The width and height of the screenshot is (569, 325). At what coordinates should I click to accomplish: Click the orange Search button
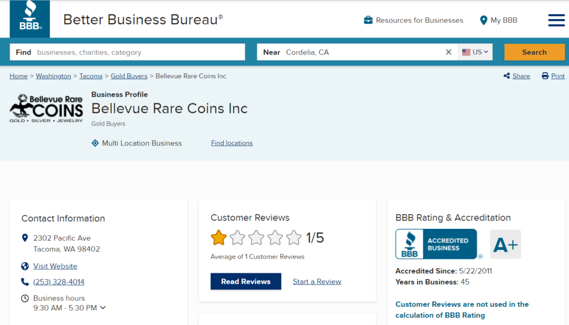click(534, 52)
